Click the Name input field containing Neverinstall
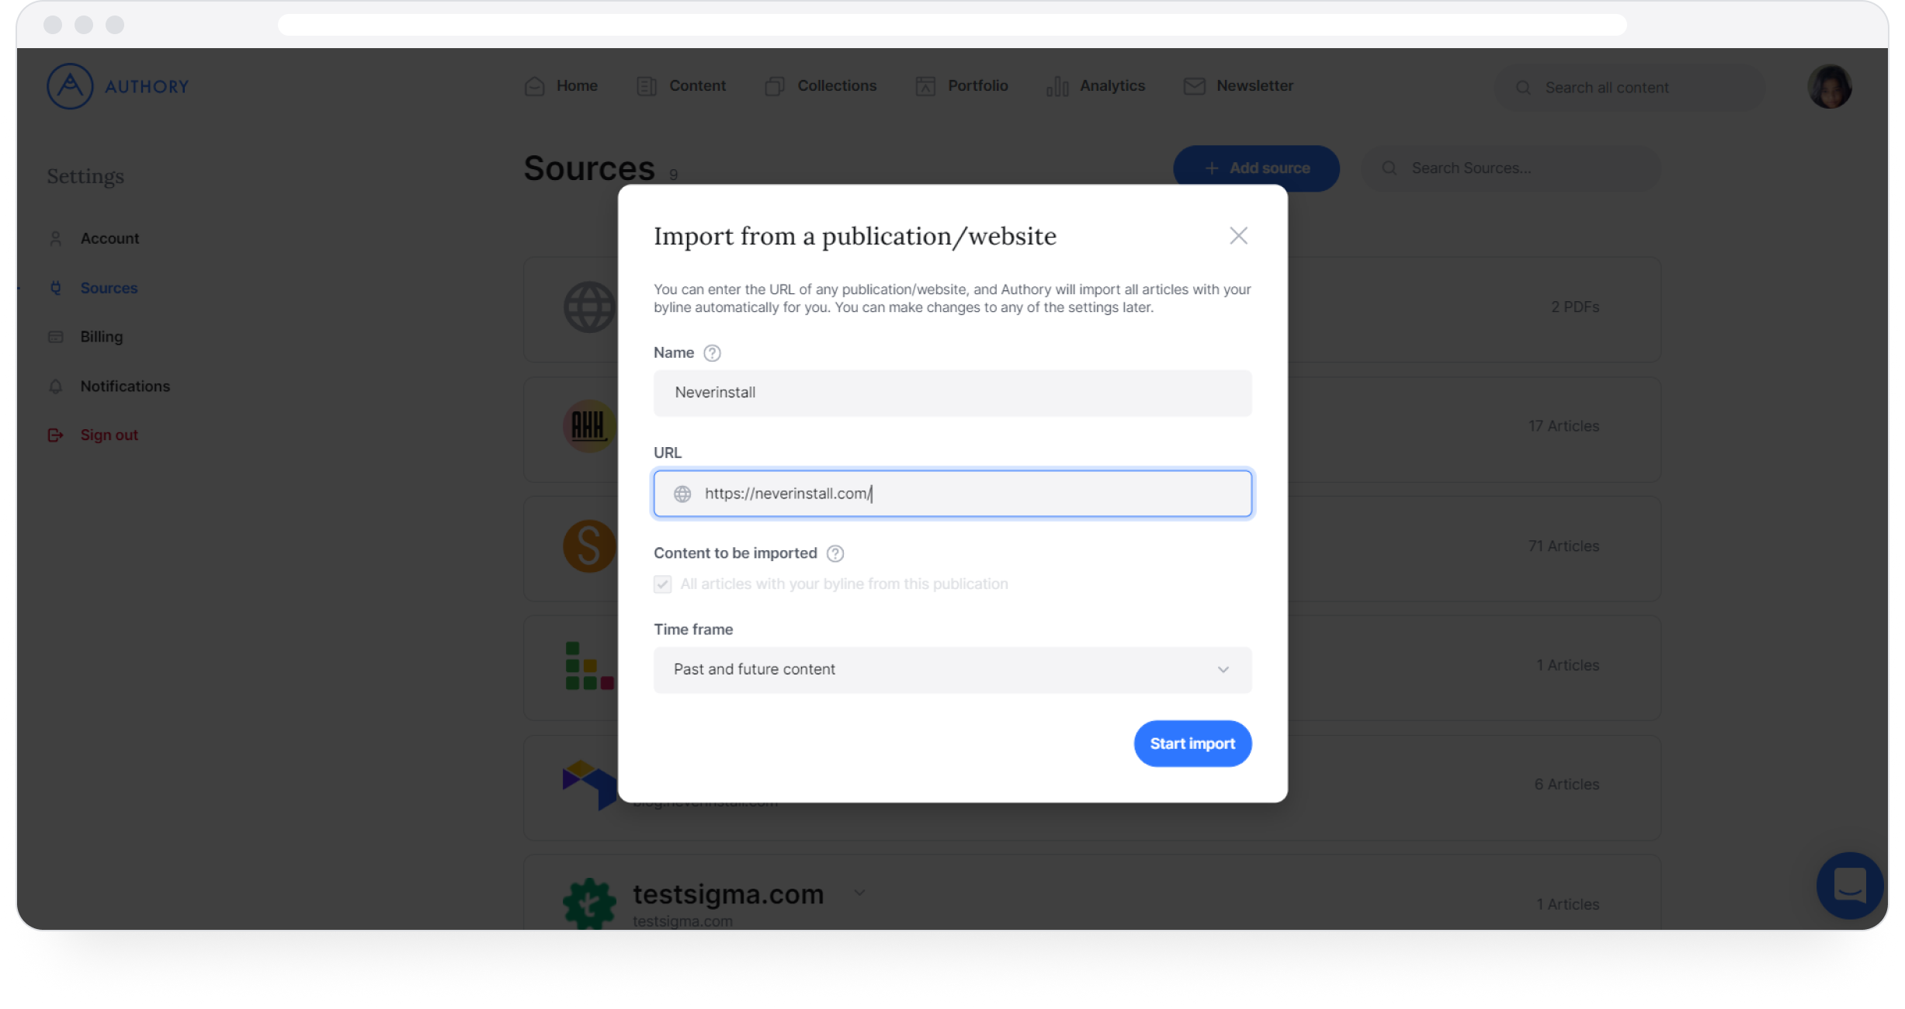This screenshot has width=1905, height=1009. (952, 393)
